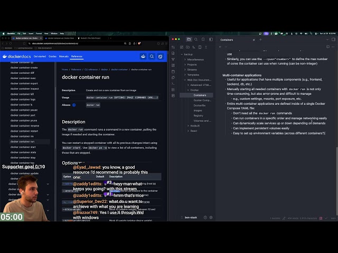Switch Obsidian note to reading view
The image size is (338, 253).
click(328, 47)
